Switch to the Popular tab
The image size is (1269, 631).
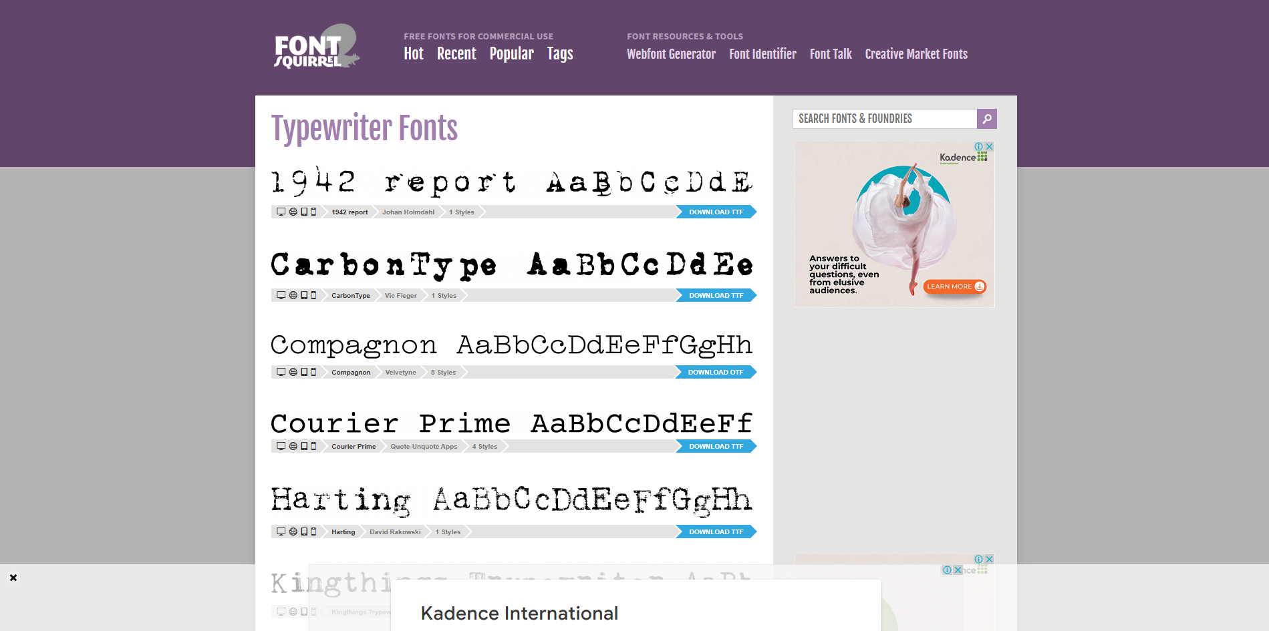(x=511, y=54)
